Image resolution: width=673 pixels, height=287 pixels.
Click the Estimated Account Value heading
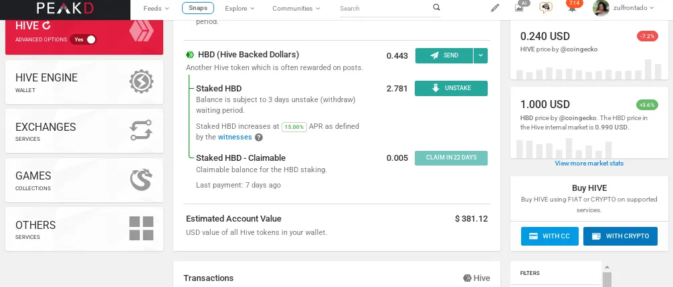point(233,219)
